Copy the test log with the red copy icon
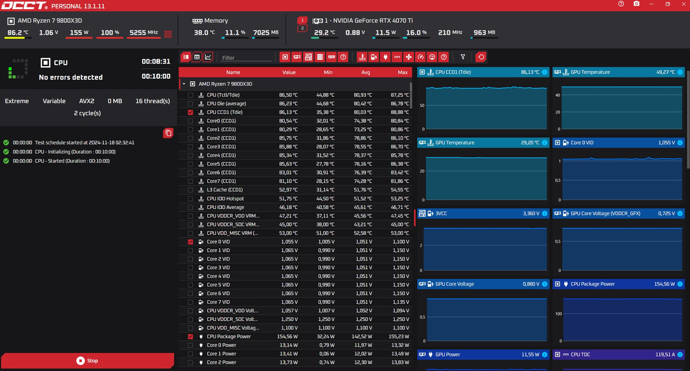The width and height of the screenshot is (690, 371). (x=168, y=132)
